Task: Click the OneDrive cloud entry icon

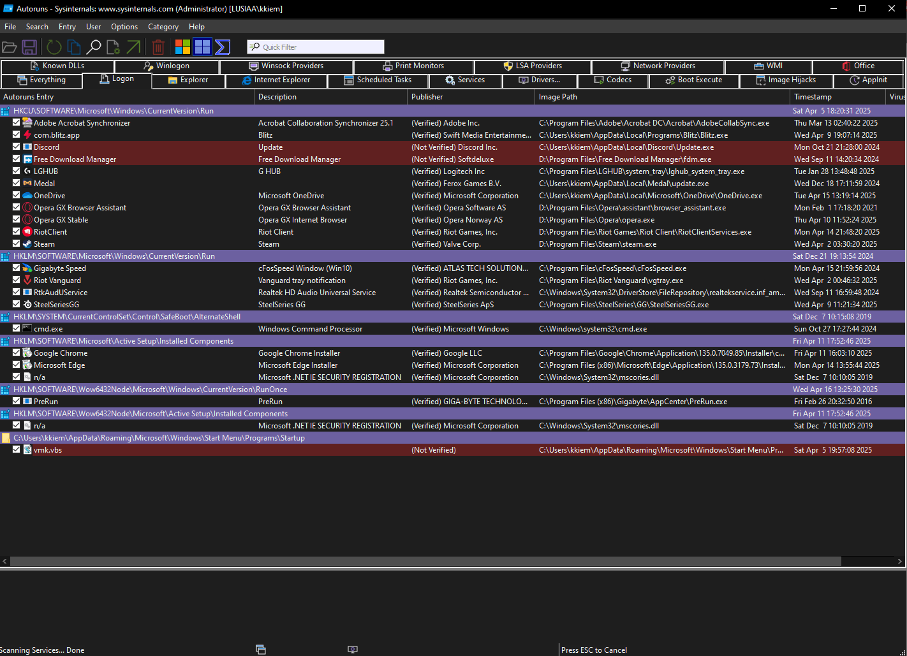Action: click(x=27, y=196)
